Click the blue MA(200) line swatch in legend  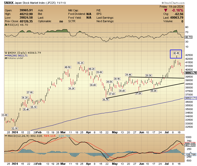pos(6,55)
